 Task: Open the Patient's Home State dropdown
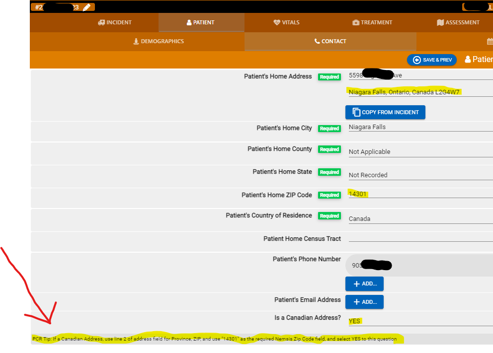point(420,175)
